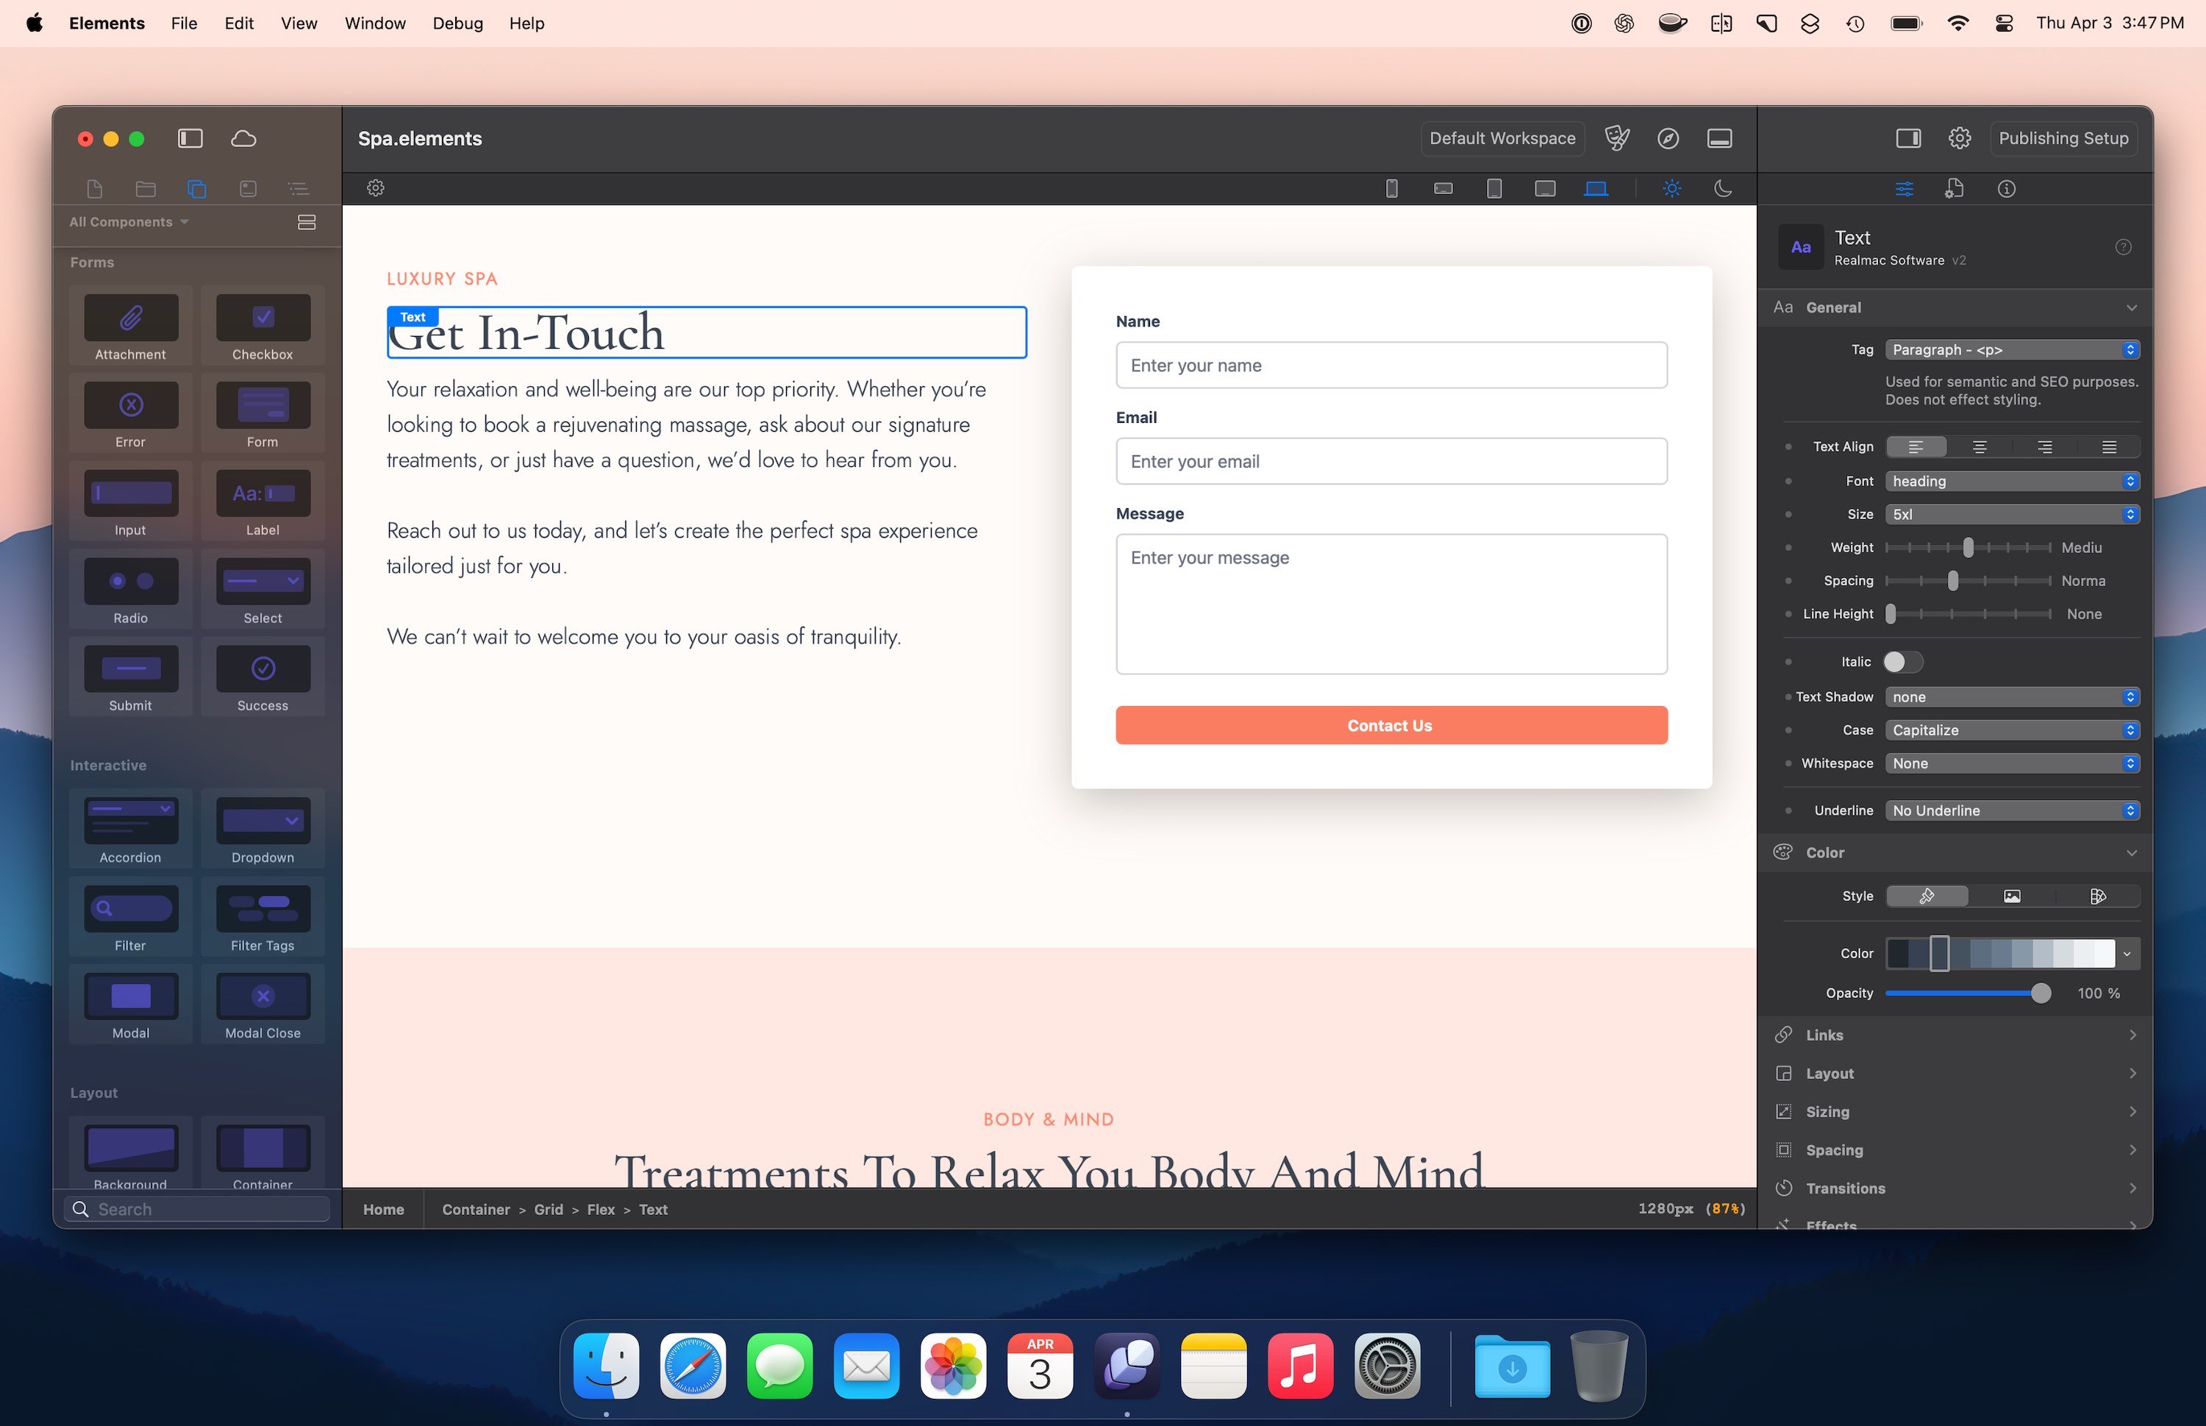The width and height of the screenshot is (2206, 1426).
Task: Click the Default Workspace button
Action: point(1502,138)
